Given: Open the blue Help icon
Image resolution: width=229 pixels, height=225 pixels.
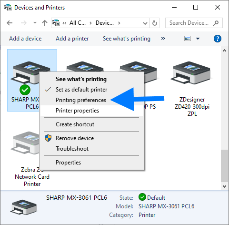Looking at the screenshot, I should point(218,39).
